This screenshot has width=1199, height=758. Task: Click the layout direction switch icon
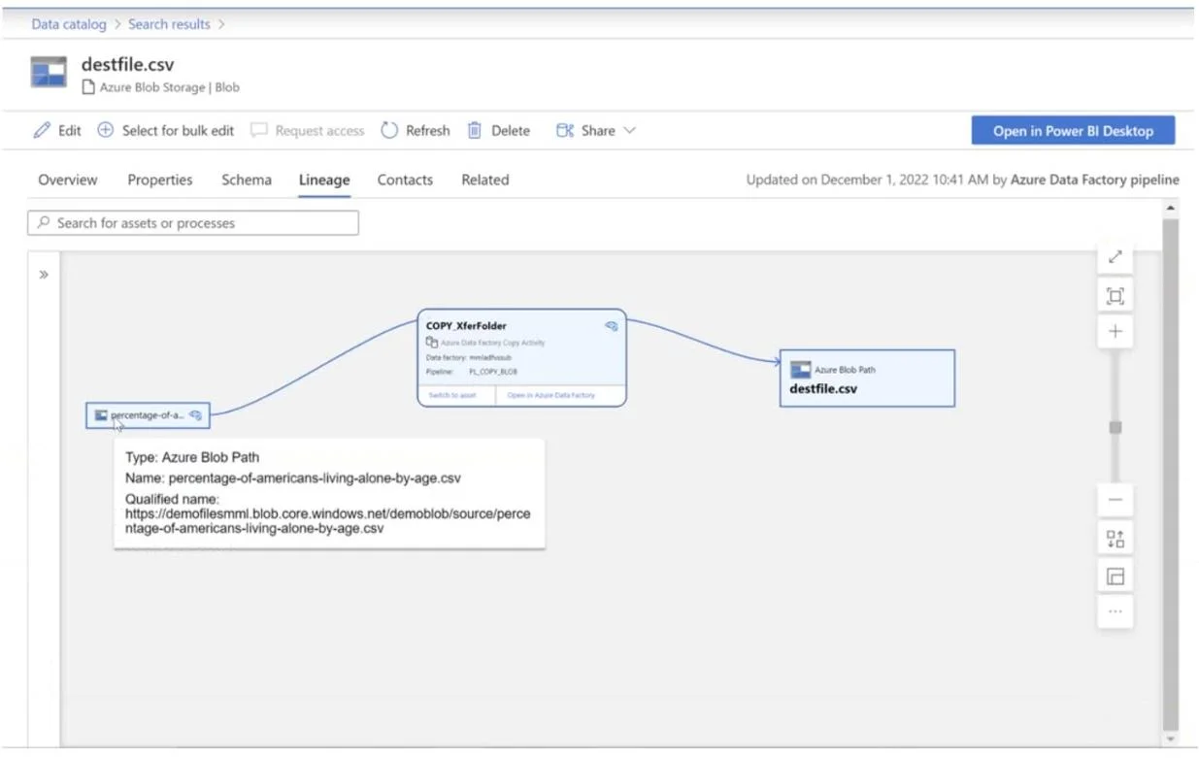click(x=1116, y=539)
